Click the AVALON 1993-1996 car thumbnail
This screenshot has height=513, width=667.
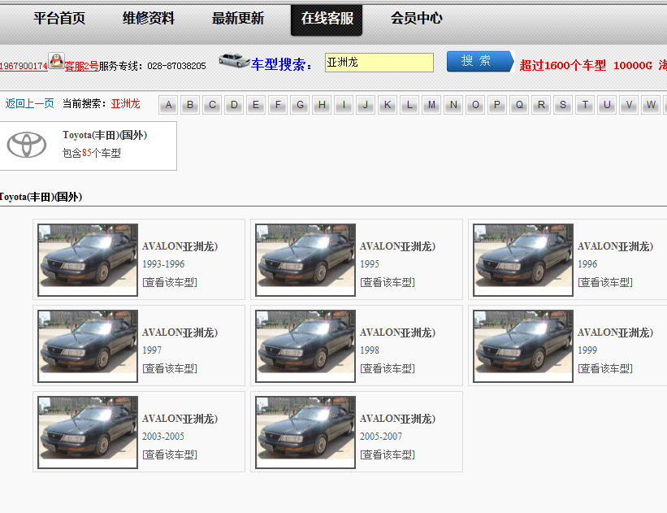[88, 259]
